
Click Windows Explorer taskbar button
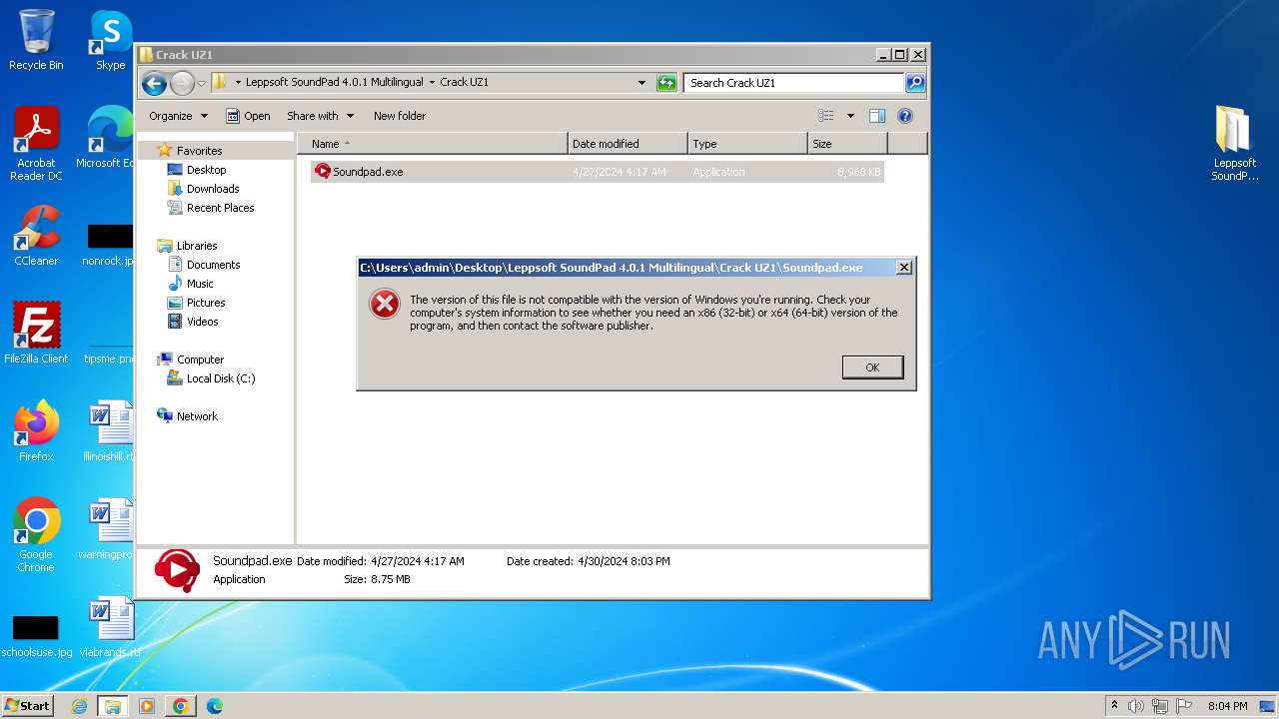113,706
